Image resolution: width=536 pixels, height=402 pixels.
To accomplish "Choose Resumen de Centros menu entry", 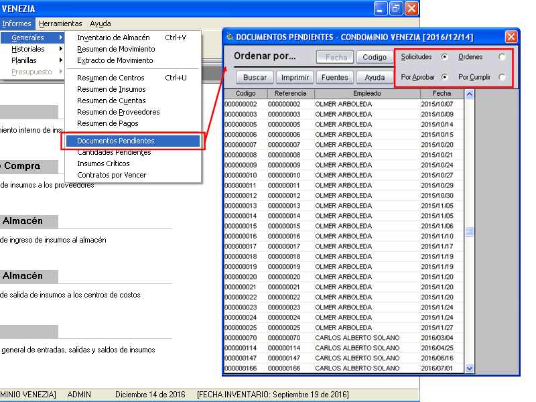I will (133, 78).
